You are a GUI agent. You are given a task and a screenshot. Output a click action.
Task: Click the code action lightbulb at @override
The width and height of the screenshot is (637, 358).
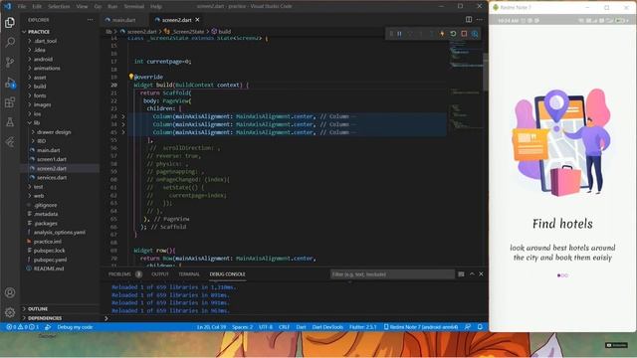[130, 77]
